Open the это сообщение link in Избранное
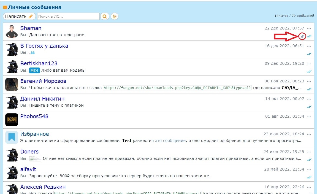The height and width of the screenshot is (194, 317). coord(170,141)
